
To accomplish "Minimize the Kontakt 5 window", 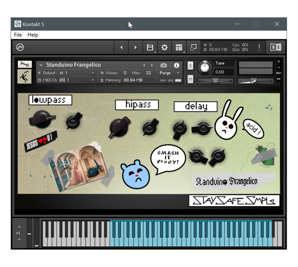I will point(237,24).
